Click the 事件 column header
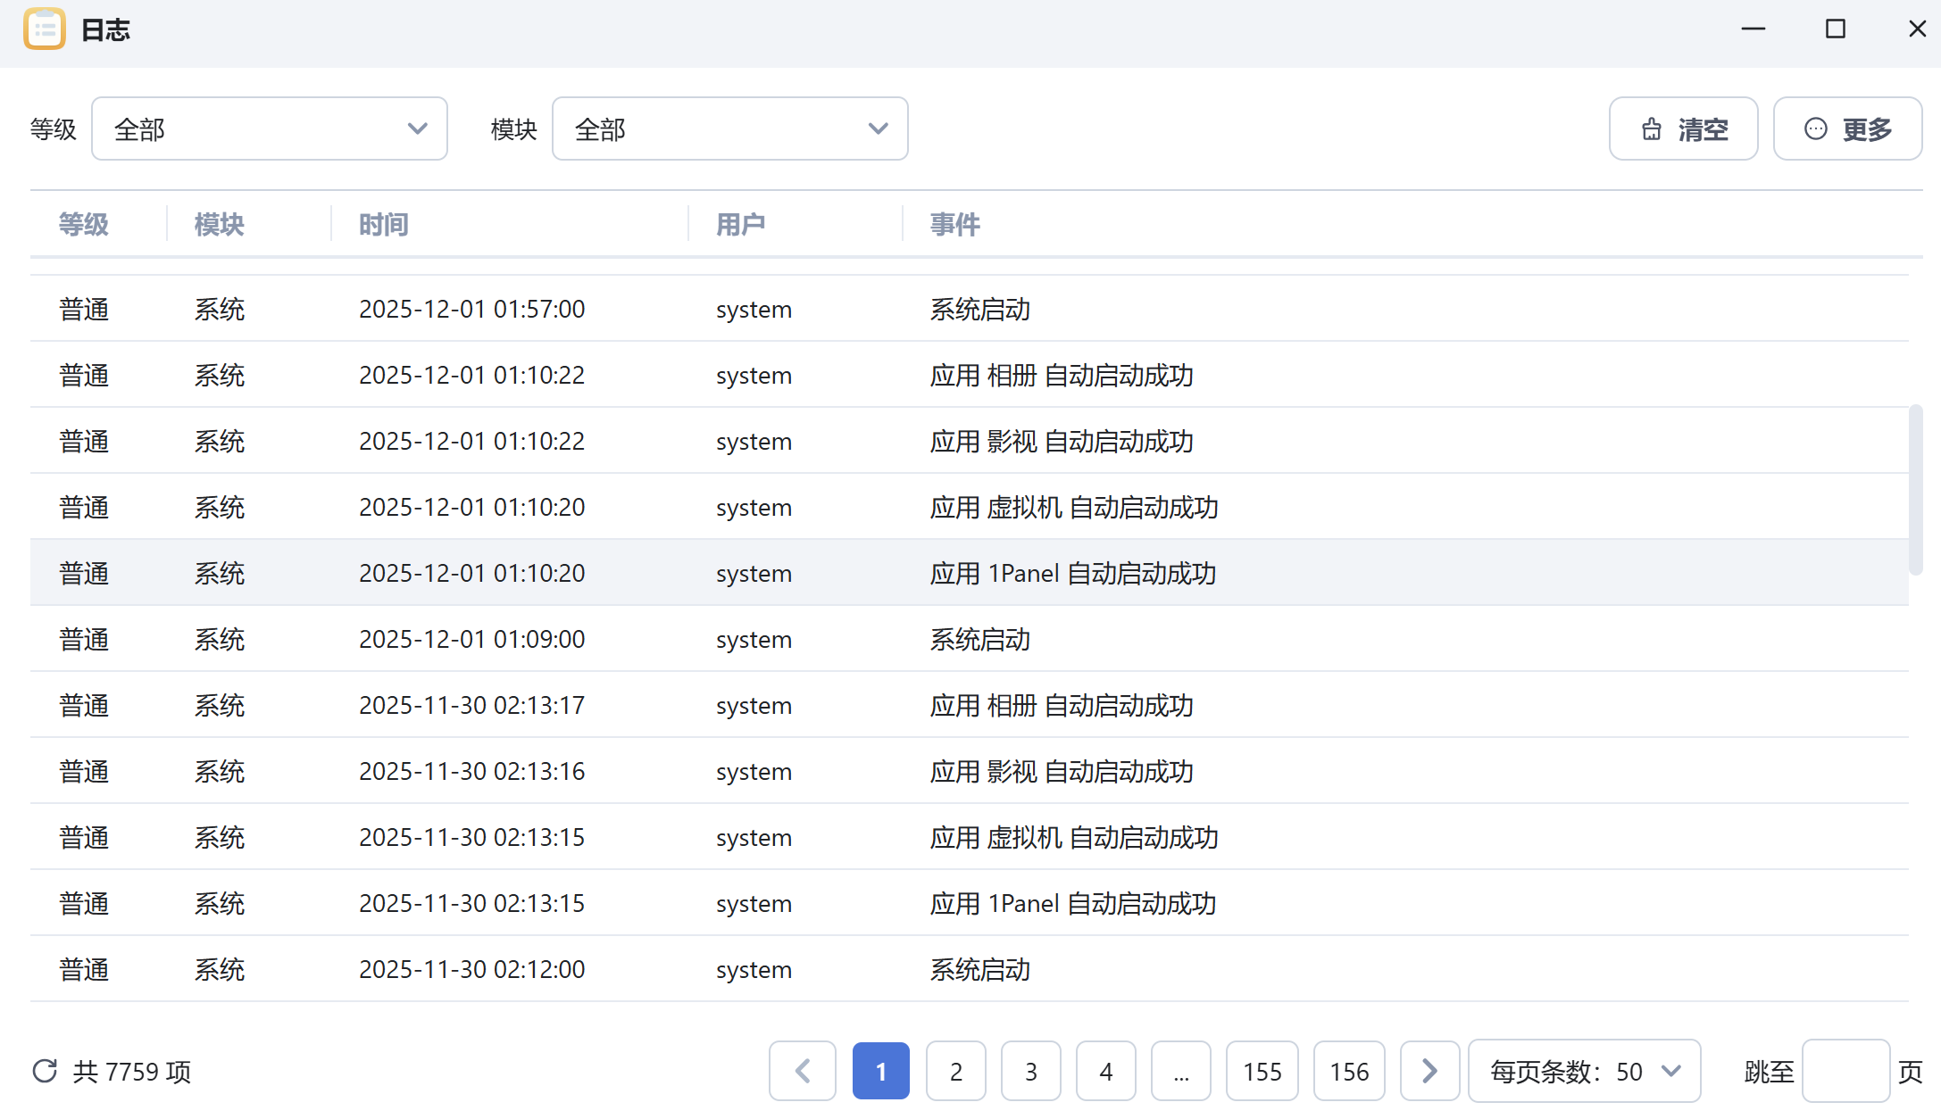This screenshot has height=1119, width=1941. point(954,224)
